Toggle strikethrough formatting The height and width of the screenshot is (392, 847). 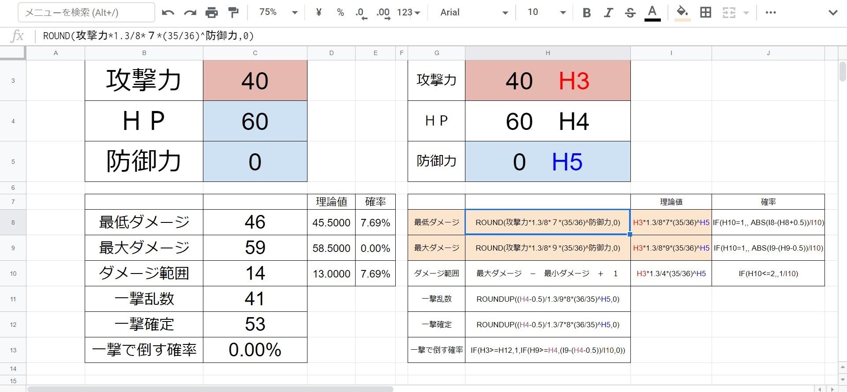click(x=630, y=13)
